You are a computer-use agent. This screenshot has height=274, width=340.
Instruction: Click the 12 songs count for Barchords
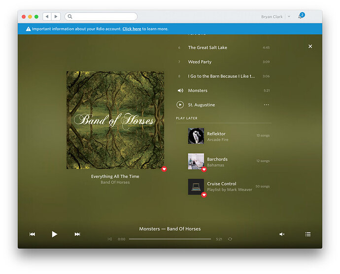pos(263,161)
